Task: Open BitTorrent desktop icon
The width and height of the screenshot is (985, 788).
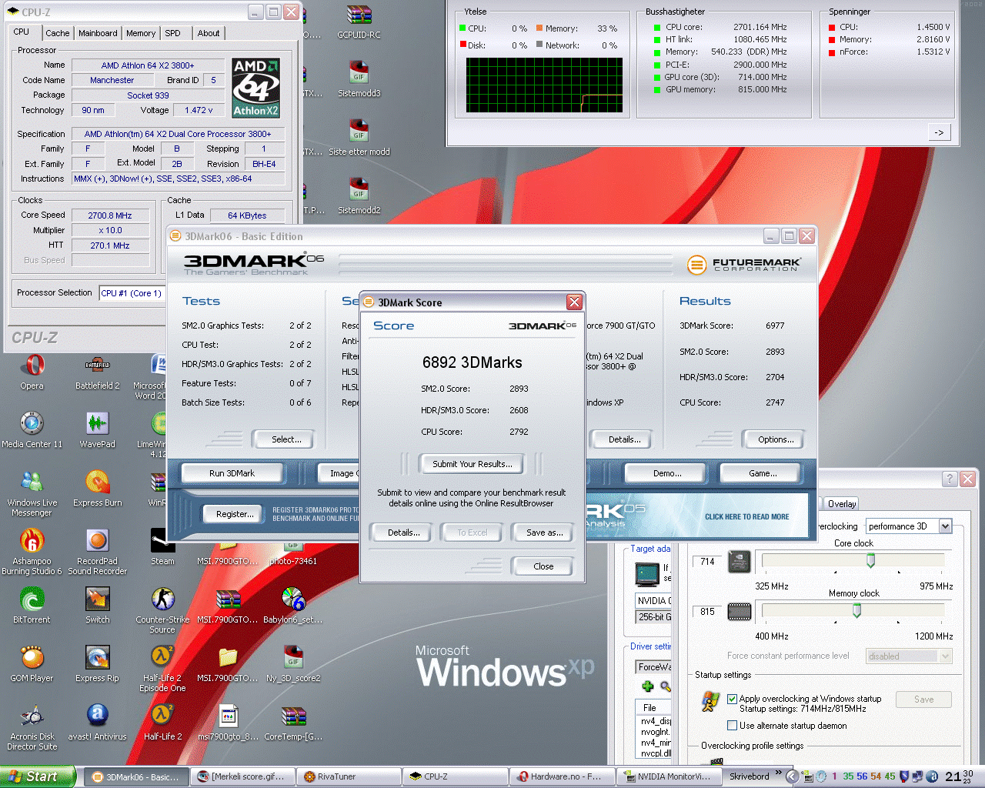Action: [32, 606]
